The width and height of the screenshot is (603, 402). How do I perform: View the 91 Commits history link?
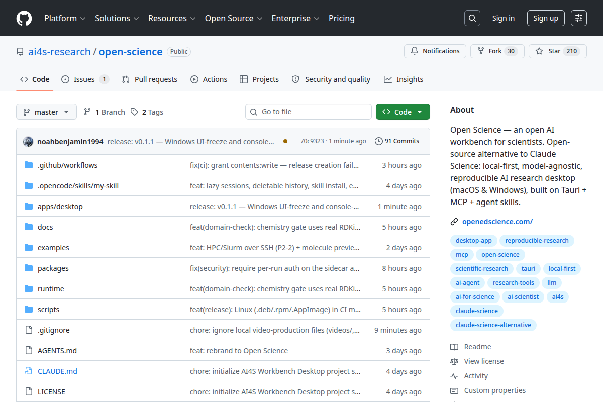tap(397, 141)
